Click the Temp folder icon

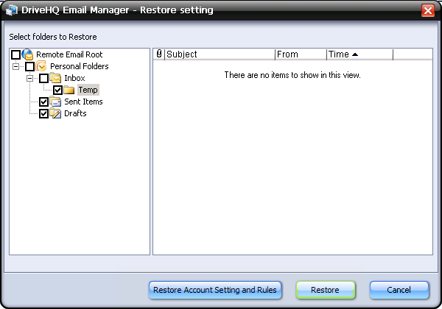70,90
